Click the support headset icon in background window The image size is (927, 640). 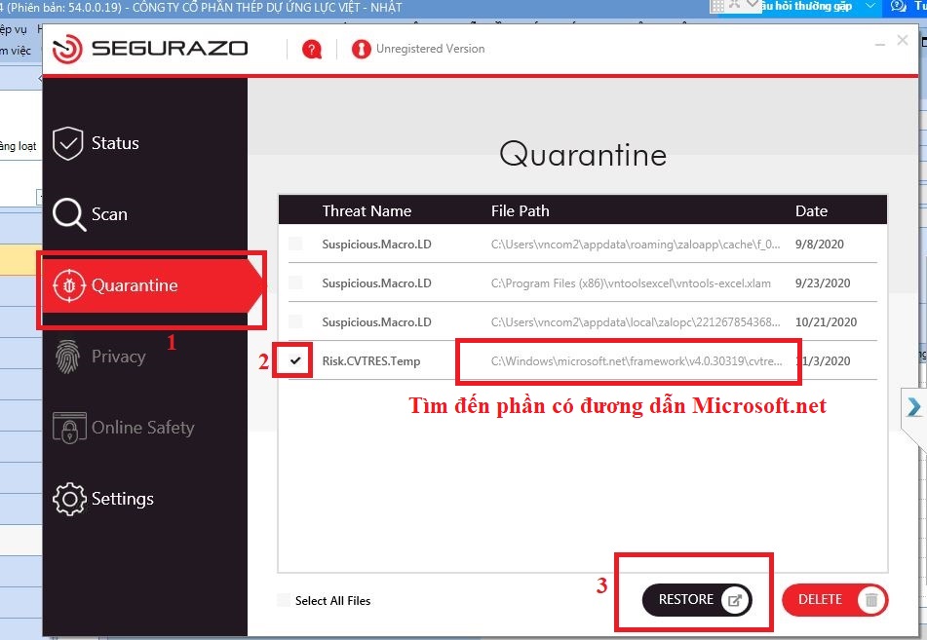[898, 7]
